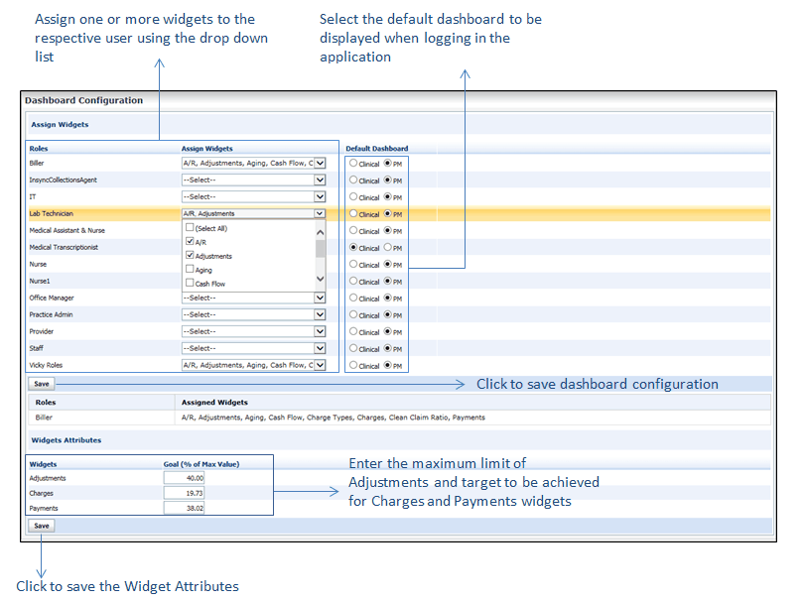Click the Medical Transcriptionist role label
Viewport: 804px width, 601px height.
point(64,247)
